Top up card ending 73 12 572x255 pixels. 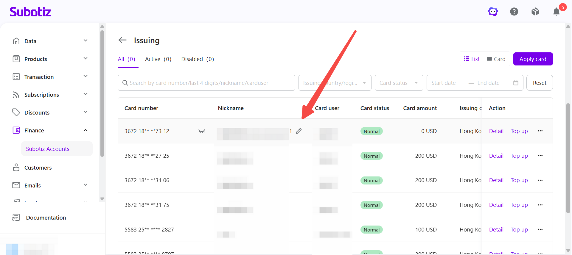point(519,131)
